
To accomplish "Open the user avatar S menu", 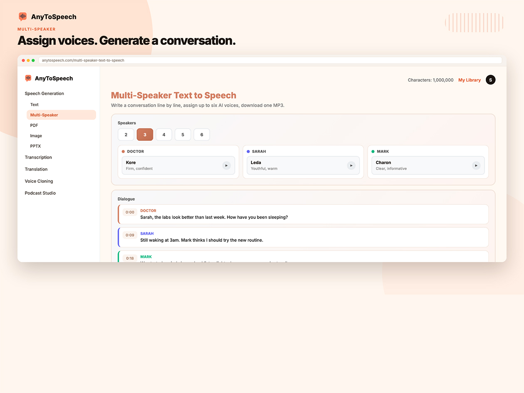I will point(491,80).
